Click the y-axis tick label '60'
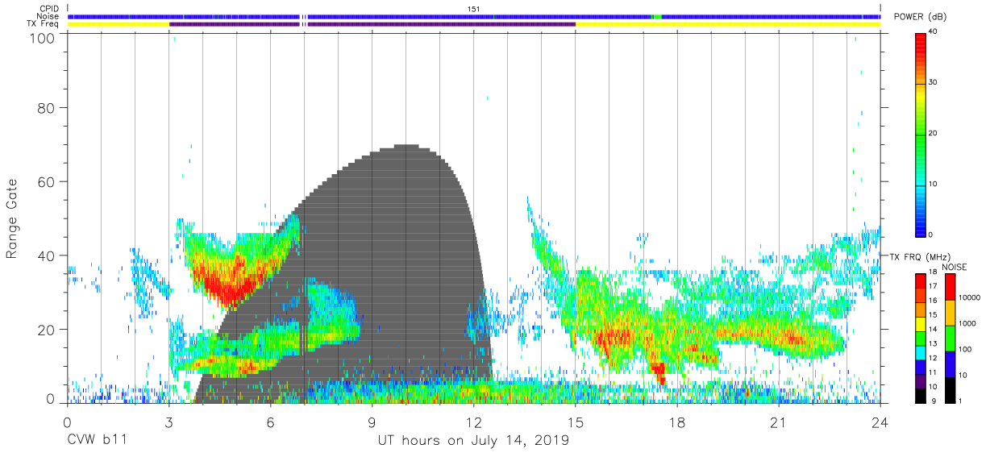Viewport: 990px width, 457px height. [x=47, y=182]
